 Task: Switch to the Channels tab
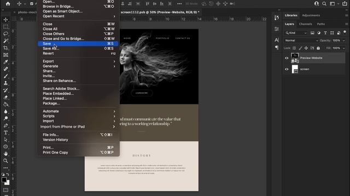click(305, 24)
